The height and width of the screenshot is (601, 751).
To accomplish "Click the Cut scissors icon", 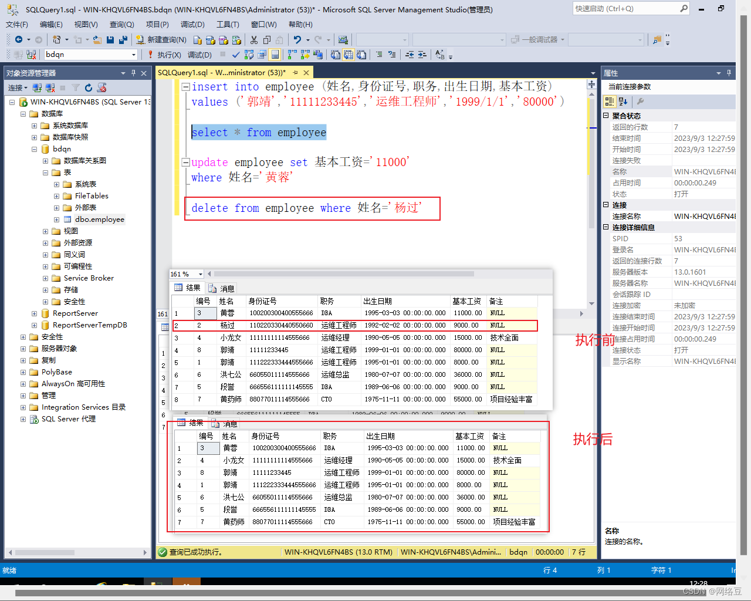I will (x=253, y=39).
